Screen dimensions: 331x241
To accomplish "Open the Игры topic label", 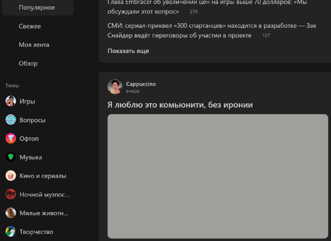I will [27, 101].
